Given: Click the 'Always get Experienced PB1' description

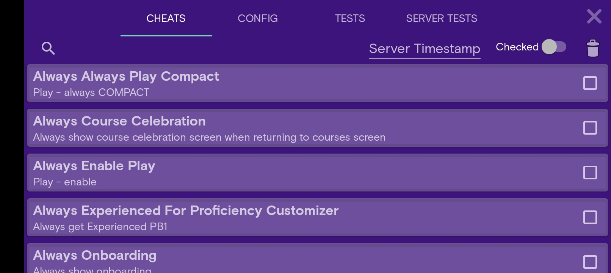Looking at the screenshot, I should pos(100,227).
